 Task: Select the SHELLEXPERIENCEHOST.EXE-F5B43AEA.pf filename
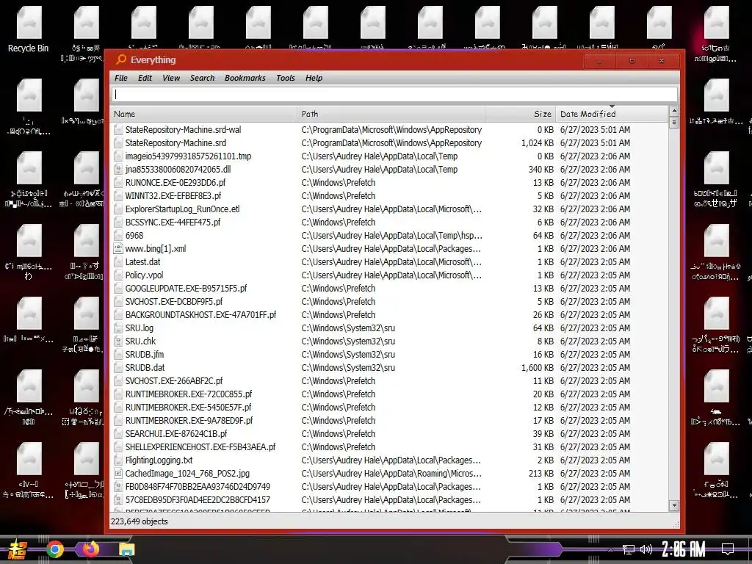pyautogui.click(x=200, y=447)
